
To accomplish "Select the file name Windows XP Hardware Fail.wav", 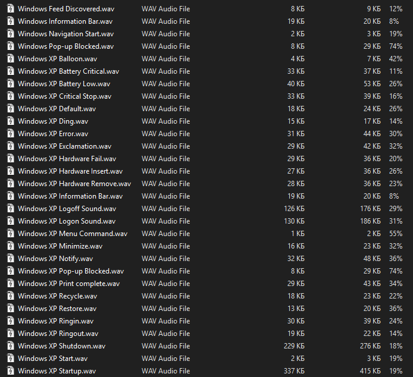I will pyautogui.click(x=67, y=159).
